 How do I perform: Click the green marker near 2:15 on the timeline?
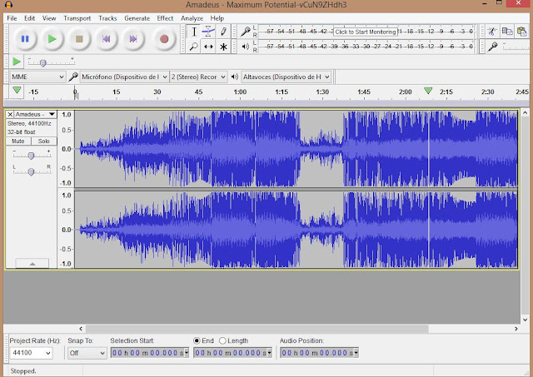pos(428,91)
